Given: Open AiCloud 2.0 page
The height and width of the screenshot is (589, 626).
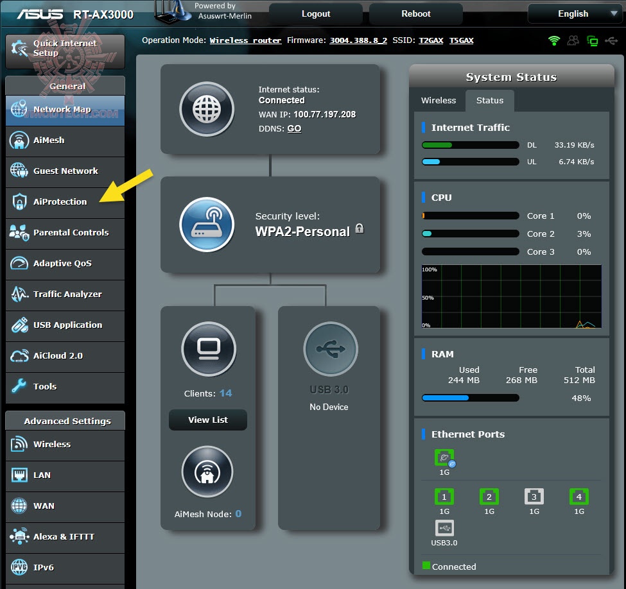Looking at the screenshot, I should (65, 356).
